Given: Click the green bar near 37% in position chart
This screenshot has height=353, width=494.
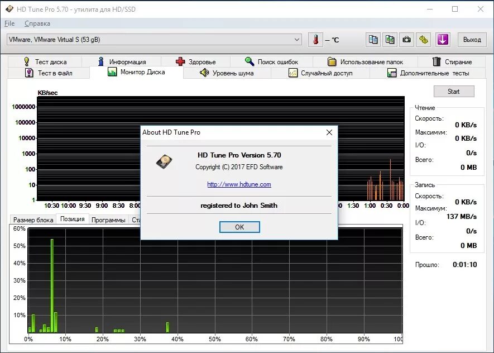Looking at the screenshot, I should point(167,327).
